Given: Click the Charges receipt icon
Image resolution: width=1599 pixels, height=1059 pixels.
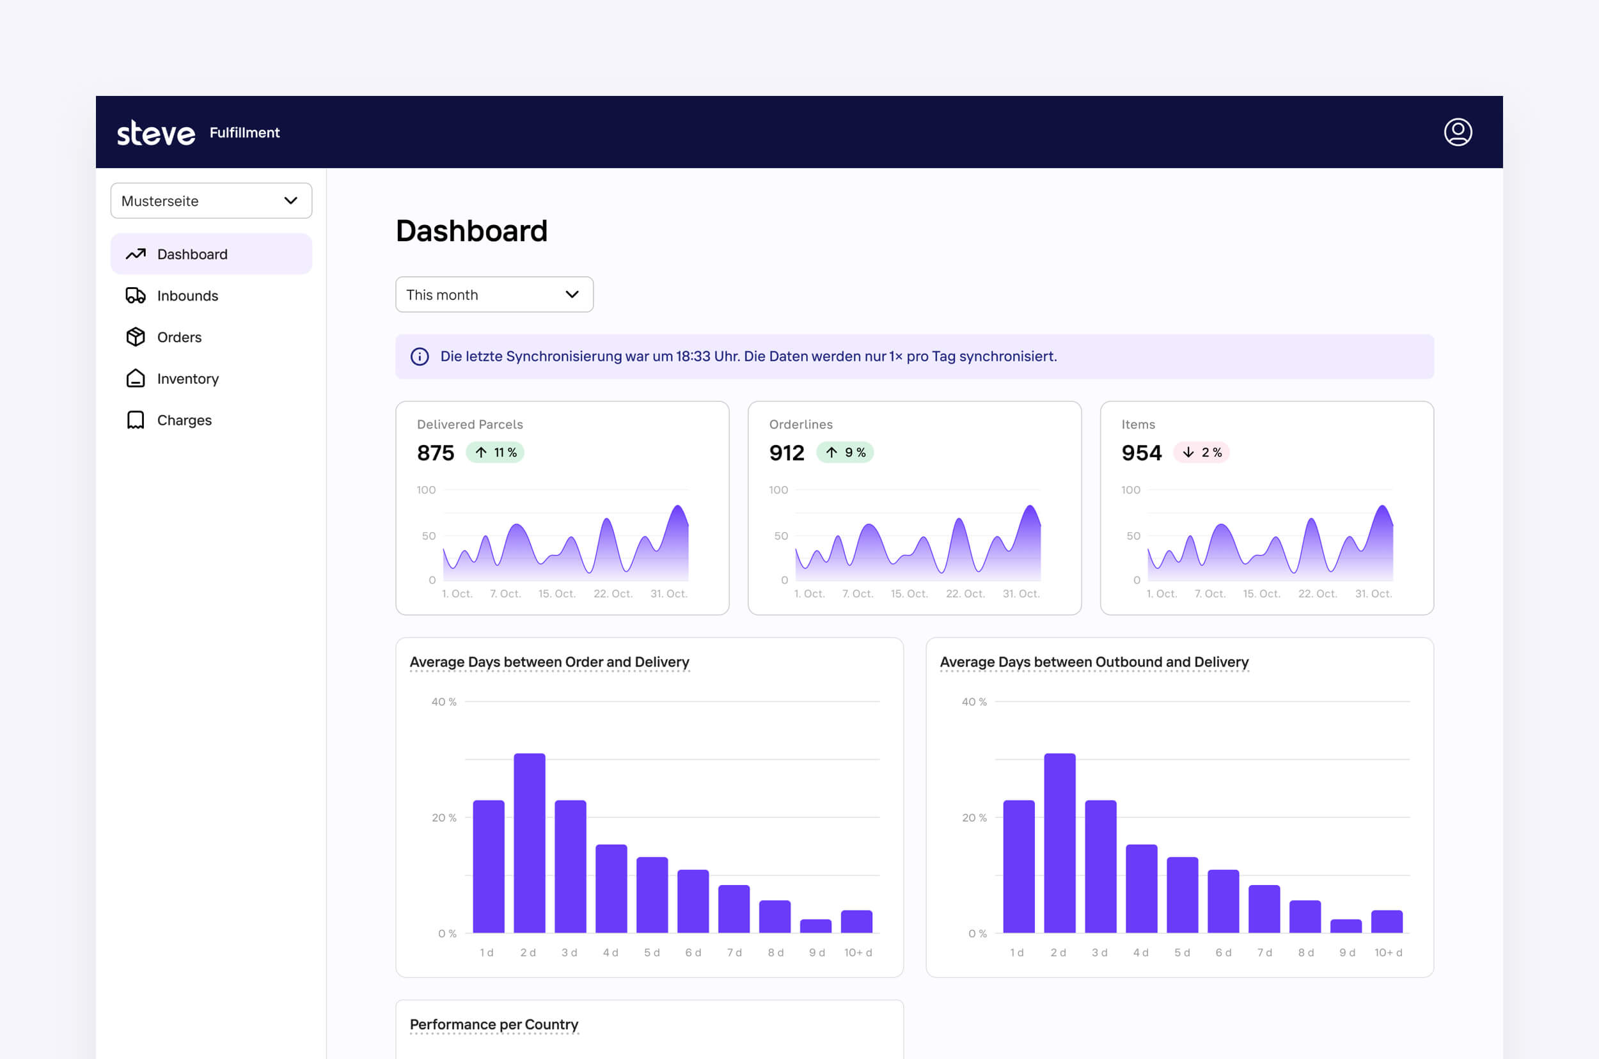Looking at the screenshot, I should pyautogui.click(x=135, y=420).
